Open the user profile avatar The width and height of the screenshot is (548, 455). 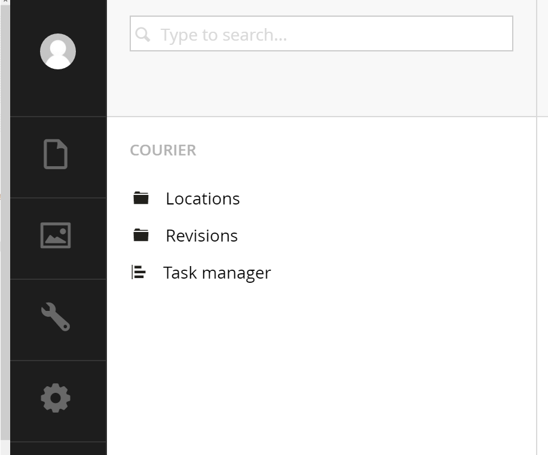coord(57,51)
